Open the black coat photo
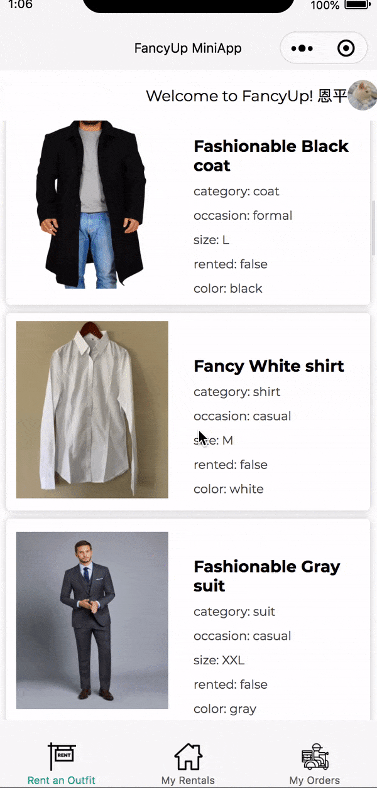377x788 pixels. coord(92,204)
